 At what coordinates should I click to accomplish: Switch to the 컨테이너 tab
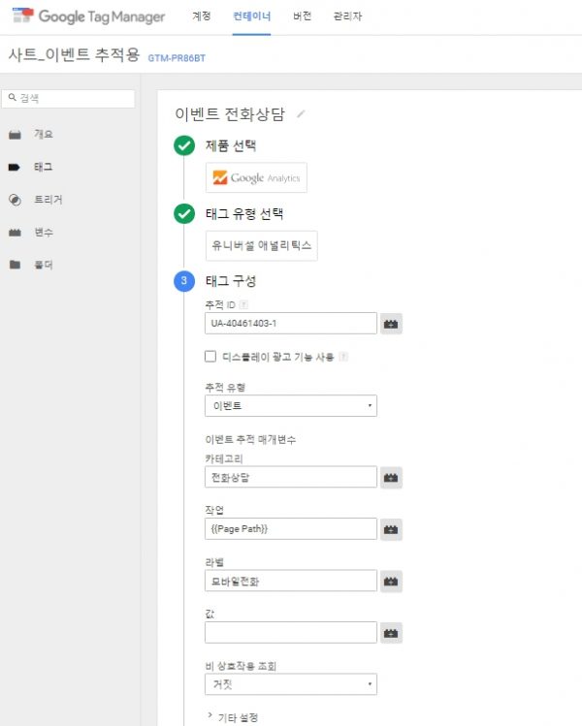(251, 16)
